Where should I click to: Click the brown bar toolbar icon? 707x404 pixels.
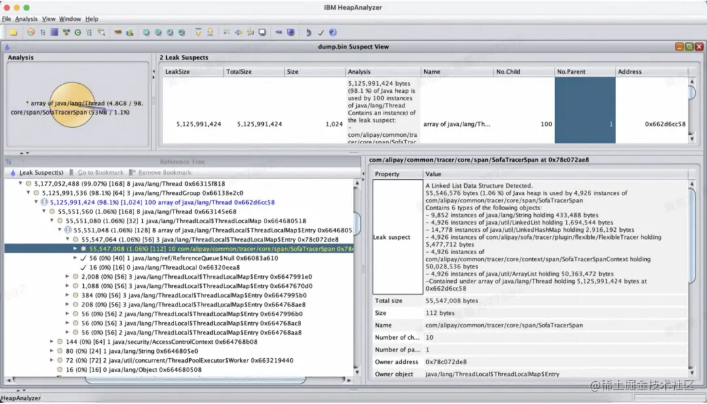coord(118,33)
